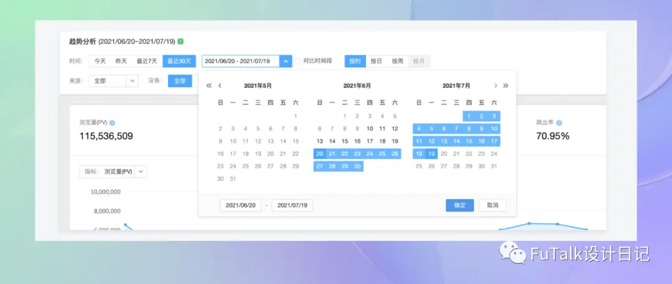Click the info icon next to 跳出率
The image size is (672, 284).
coord(559,123)
